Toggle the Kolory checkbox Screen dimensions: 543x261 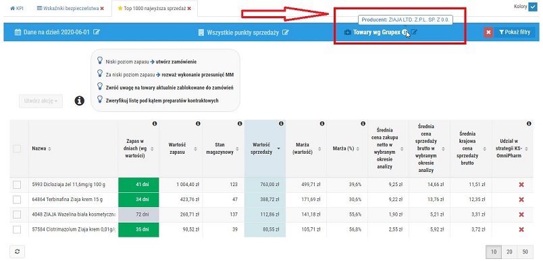pyautogui.click(x=533, y=7)
